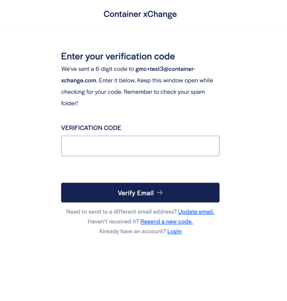Click the Already have an account? text

click(132, 231)
